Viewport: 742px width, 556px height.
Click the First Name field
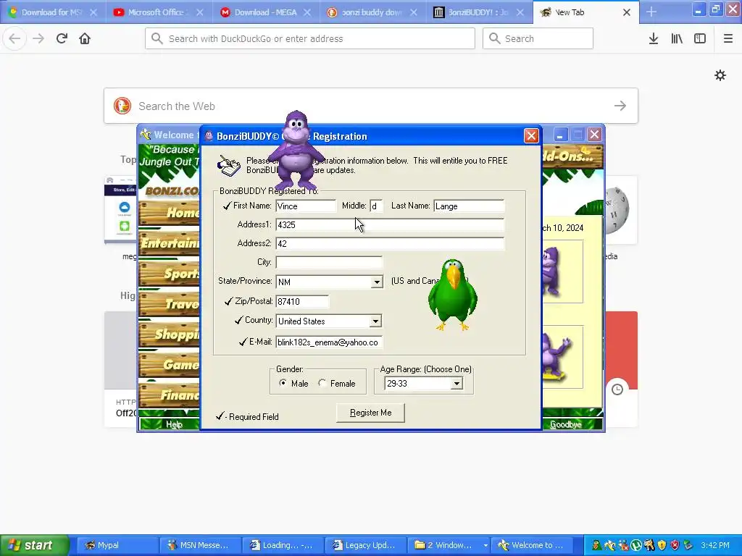306,206
